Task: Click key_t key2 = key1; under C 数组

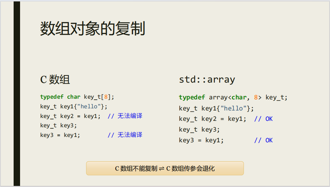Action: pos(70,116)
